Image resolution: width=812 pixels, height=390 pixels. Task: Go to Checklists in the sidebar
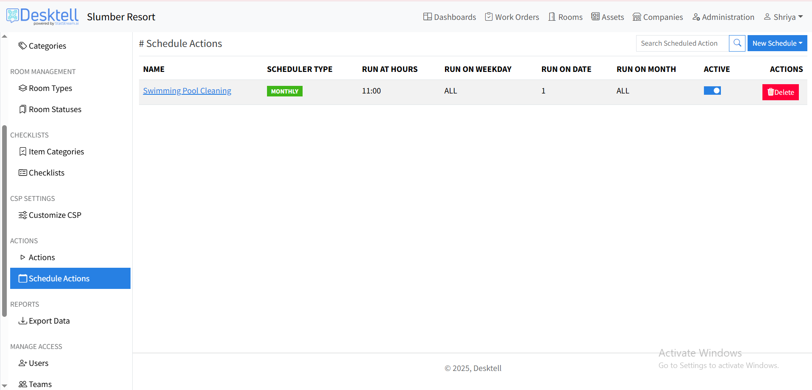(x=46, y=173)
